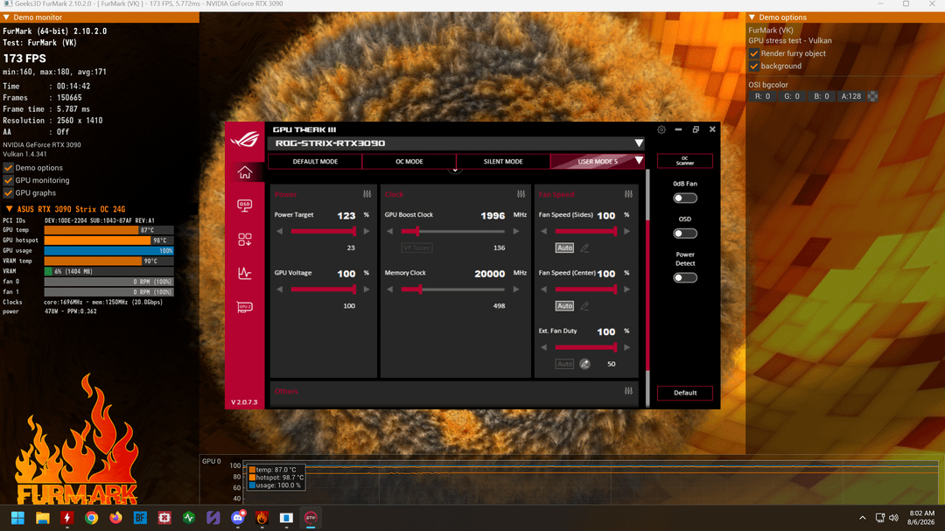Show hidden system tray icons
The height and width of the screenshot is (531, 945).
[863, 518]
